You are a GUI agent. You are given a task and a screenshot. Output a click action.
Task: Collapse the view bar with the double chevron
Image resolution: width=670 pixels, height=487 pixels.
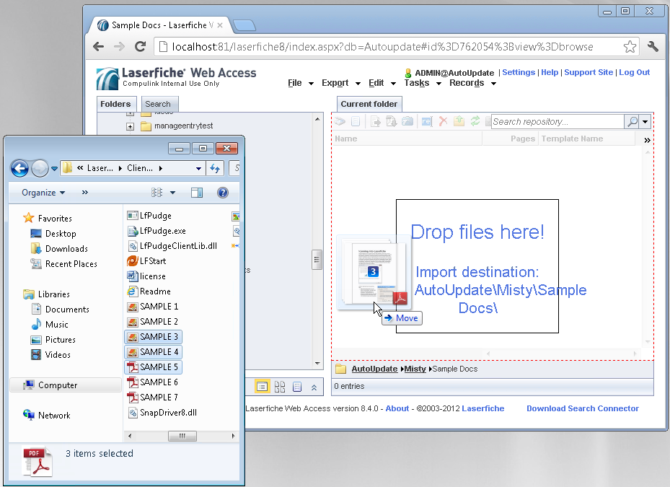click(315, 387)
